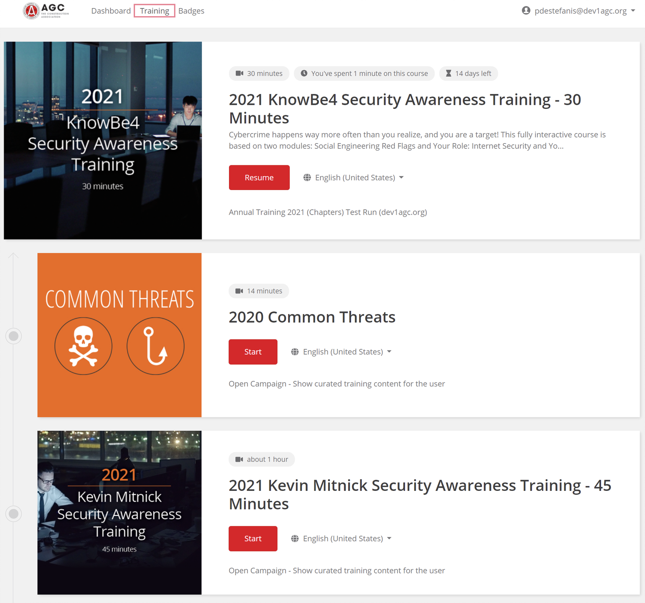Start the Kevin Mitnick Security Awareness course

[x=253, y=538]
